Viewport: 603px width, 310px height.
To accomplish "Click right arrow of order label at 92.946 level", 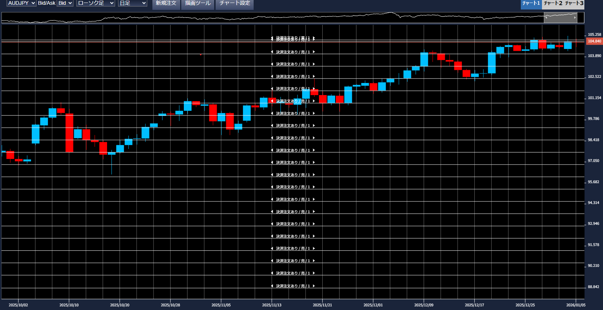I will pyautogui.click(x=314, y=224).
